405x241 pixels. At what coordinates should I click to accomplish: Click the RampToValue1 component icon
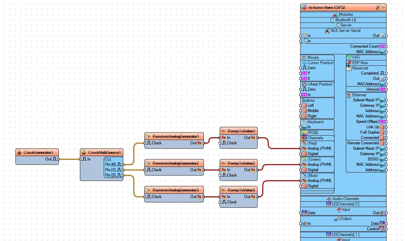pyautogui.click(x=223, y=131)
